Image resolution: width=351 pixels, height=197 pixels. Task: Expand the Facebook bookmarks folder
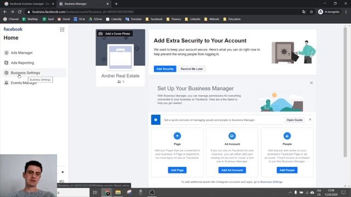[x=154, y=19]
